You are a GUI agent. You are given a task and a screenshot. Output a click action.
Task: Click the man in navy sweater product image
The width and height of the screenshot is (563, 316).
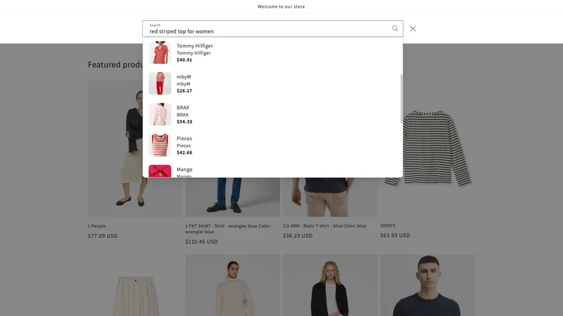click(428, 285)
